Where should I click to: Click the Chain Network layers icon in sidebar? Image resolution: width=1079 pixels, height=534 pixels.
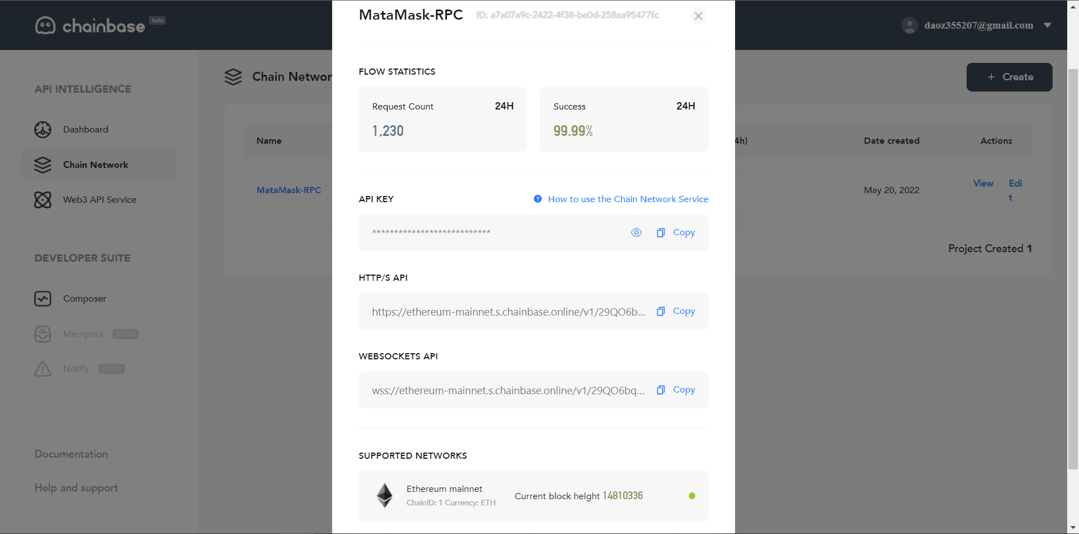(43, 165)
